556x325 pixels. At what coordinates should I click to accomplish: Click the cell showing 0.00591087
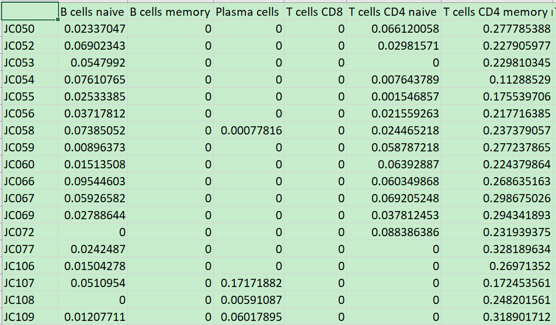tap(249, 300)
